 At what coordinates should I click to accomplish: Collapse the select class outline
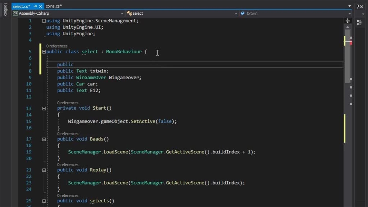click(x=44, y=52)
